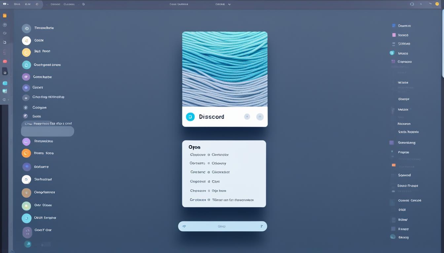Select the last option row in Opoa panel
The image size is (444, 253).
[x=222, y=200]
